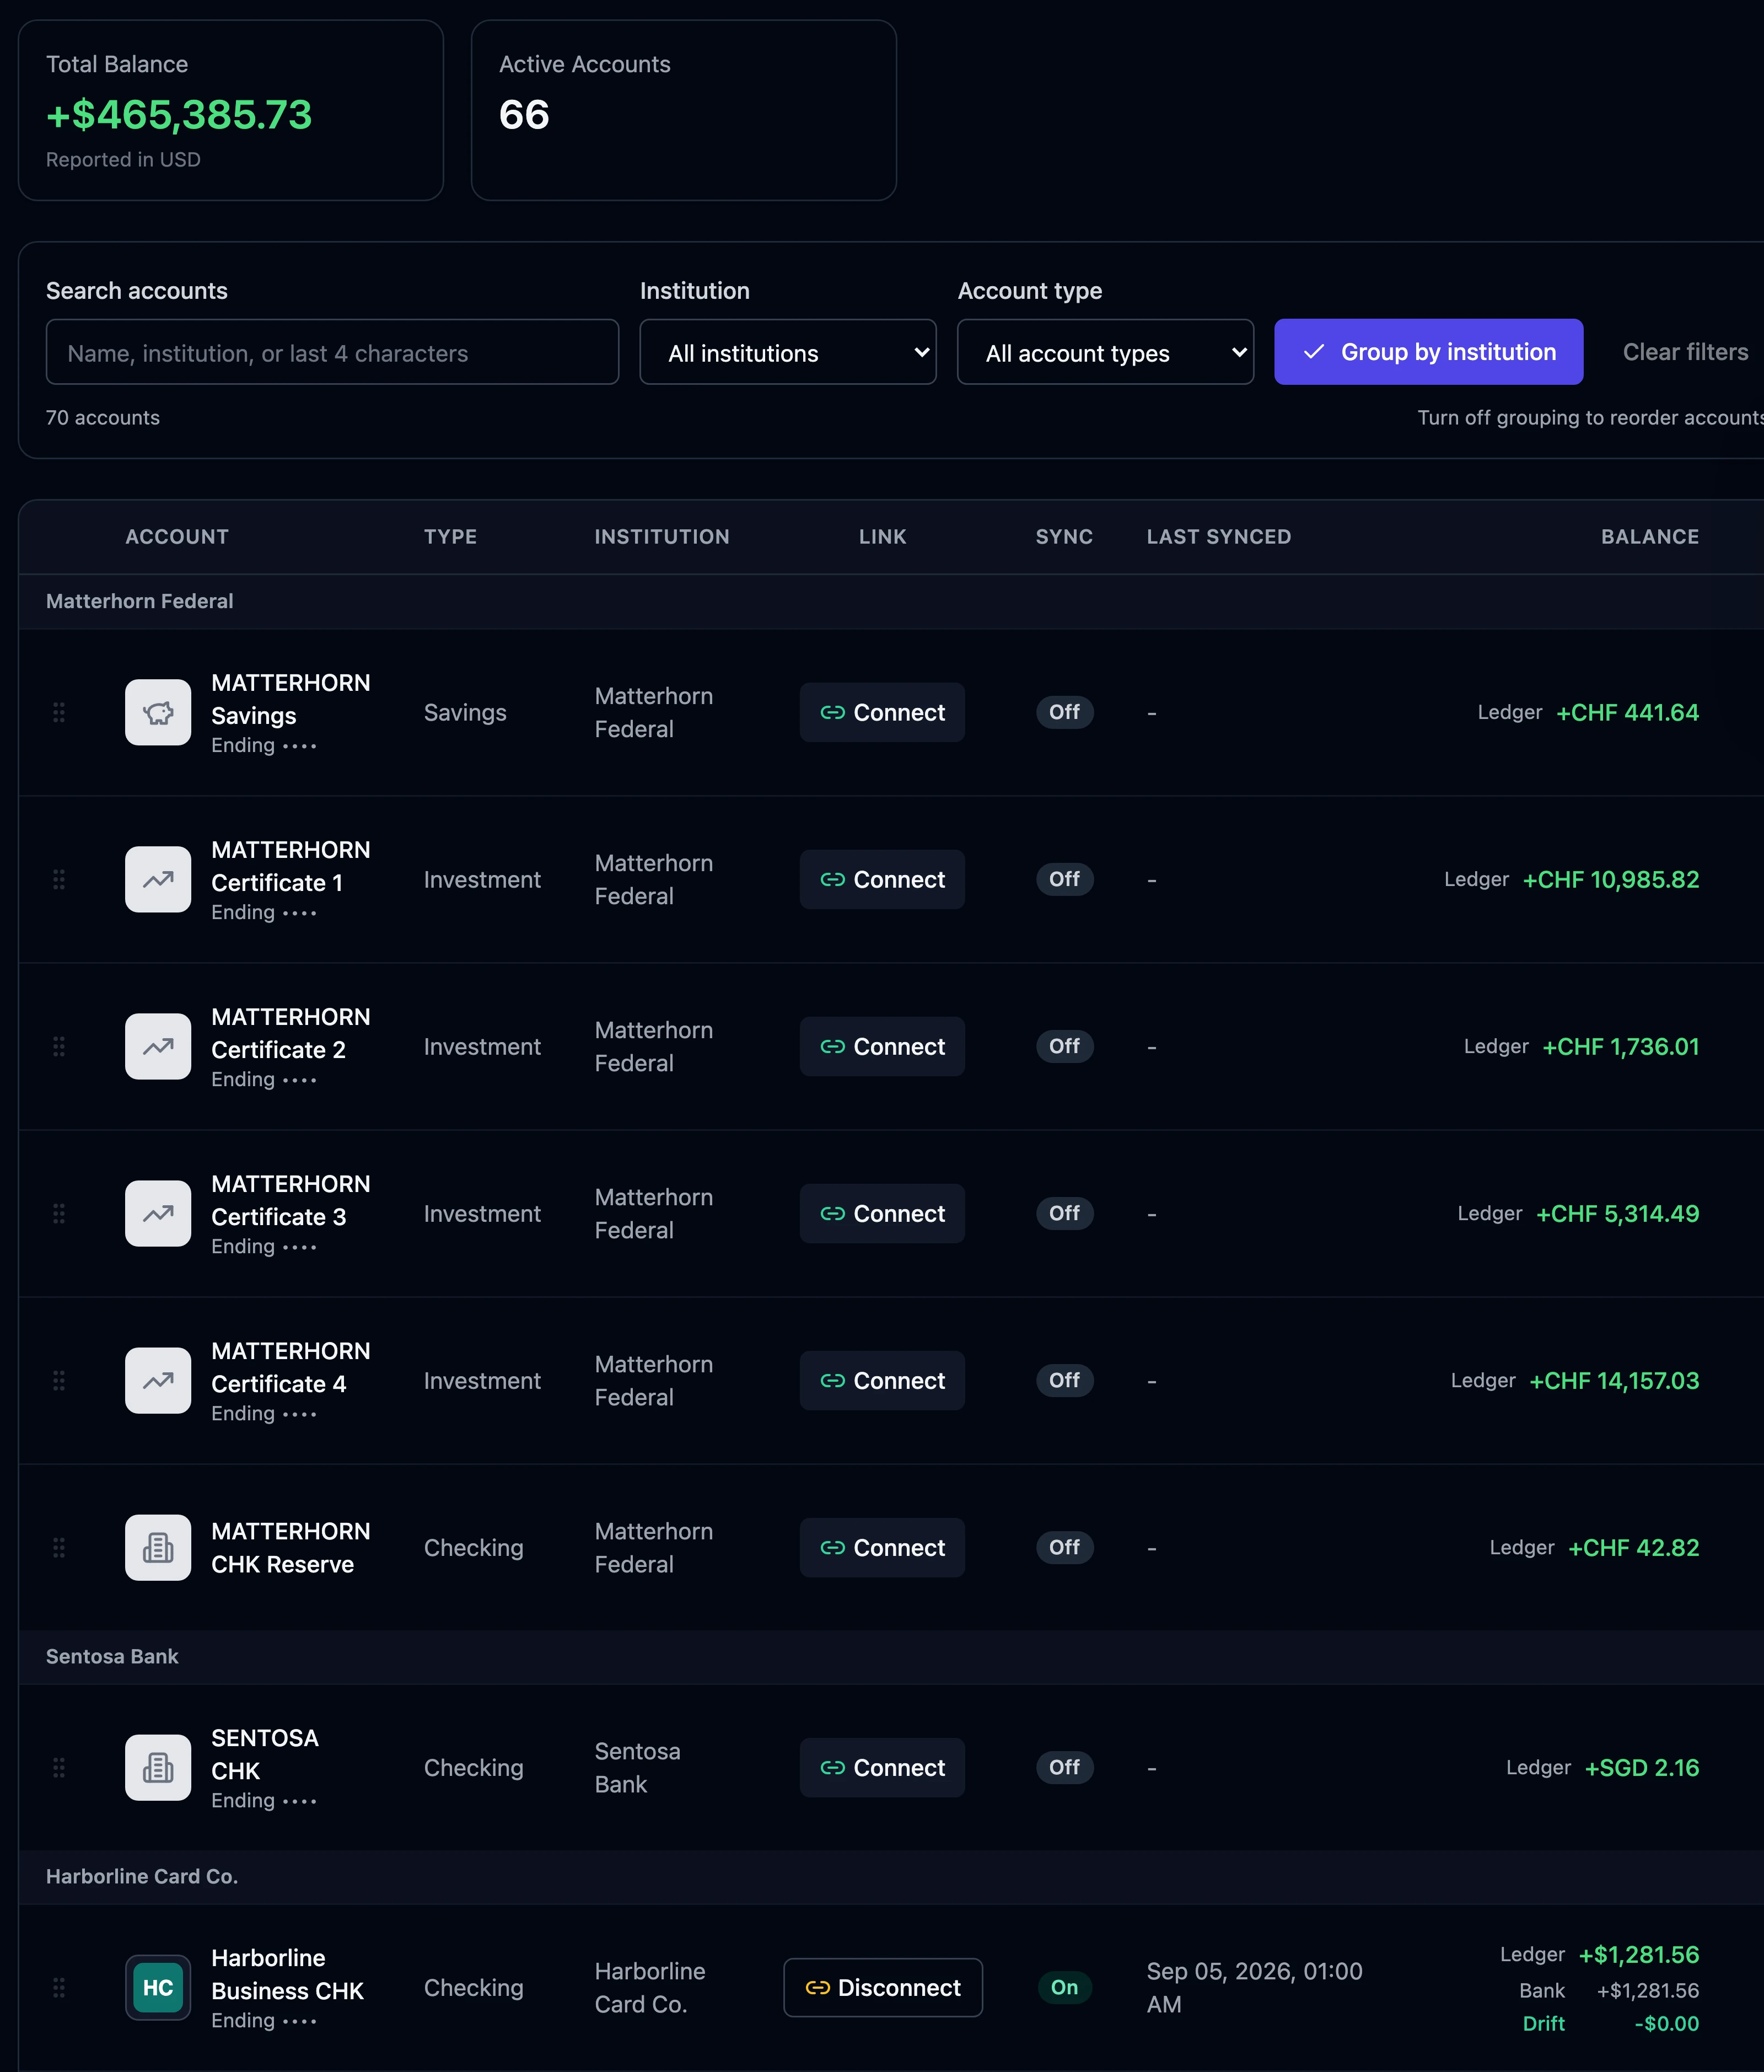Connect the SENTOSA CHK account
Screen dimensions: 1764x2072
pyautogui.click(x=882, y=1767)
